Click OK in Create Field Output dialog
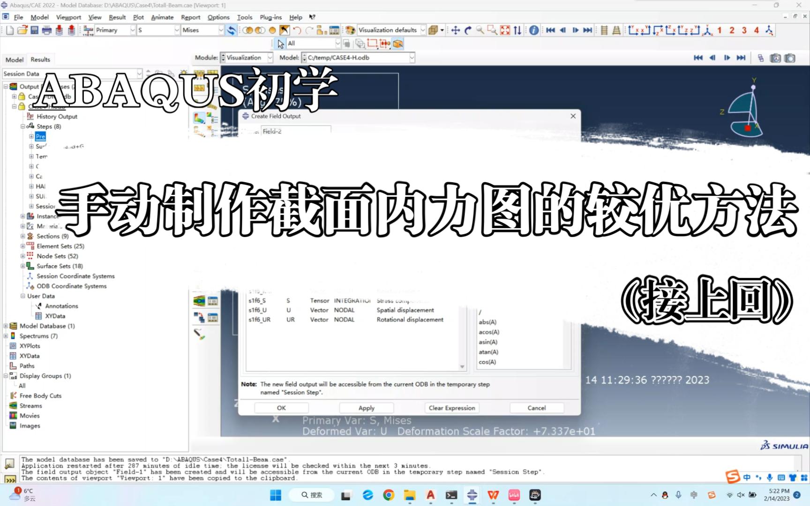The image size is (810, 506). (281, 408)
